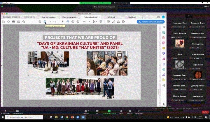Open Chrome from the Windows taskbar
This screenshot has height=122, width=210.
click(x=67, y=117)
